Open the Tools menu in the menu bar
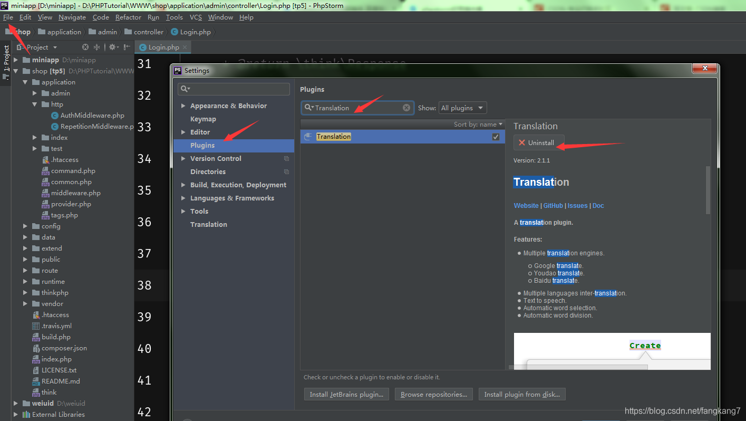The width and height of the screenshot is (746, 421). 175,17
